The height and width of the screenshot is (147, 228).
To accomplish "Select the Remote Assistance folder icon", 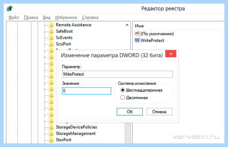I will tap(51, 25).
